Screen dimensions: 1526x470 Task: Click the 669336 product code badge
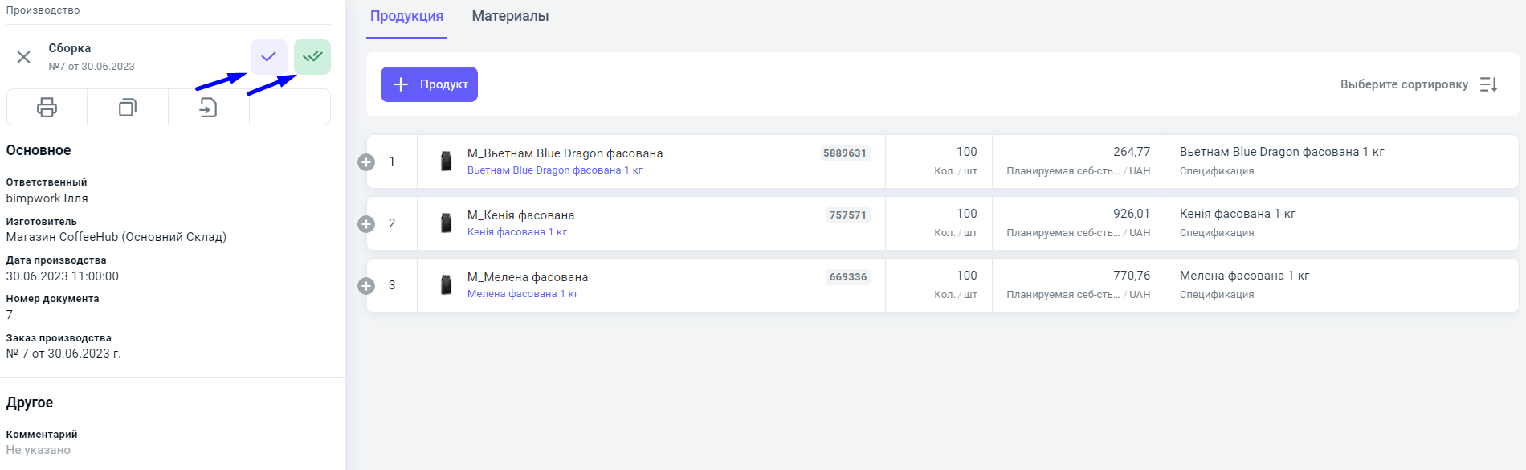(x=847, y=277)
